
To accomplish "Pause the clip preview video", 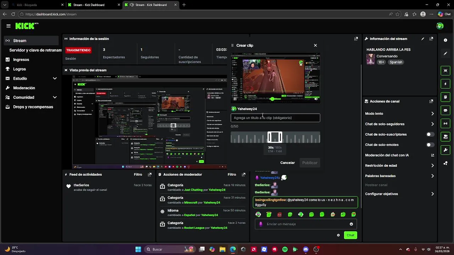I will pos(235,99).
